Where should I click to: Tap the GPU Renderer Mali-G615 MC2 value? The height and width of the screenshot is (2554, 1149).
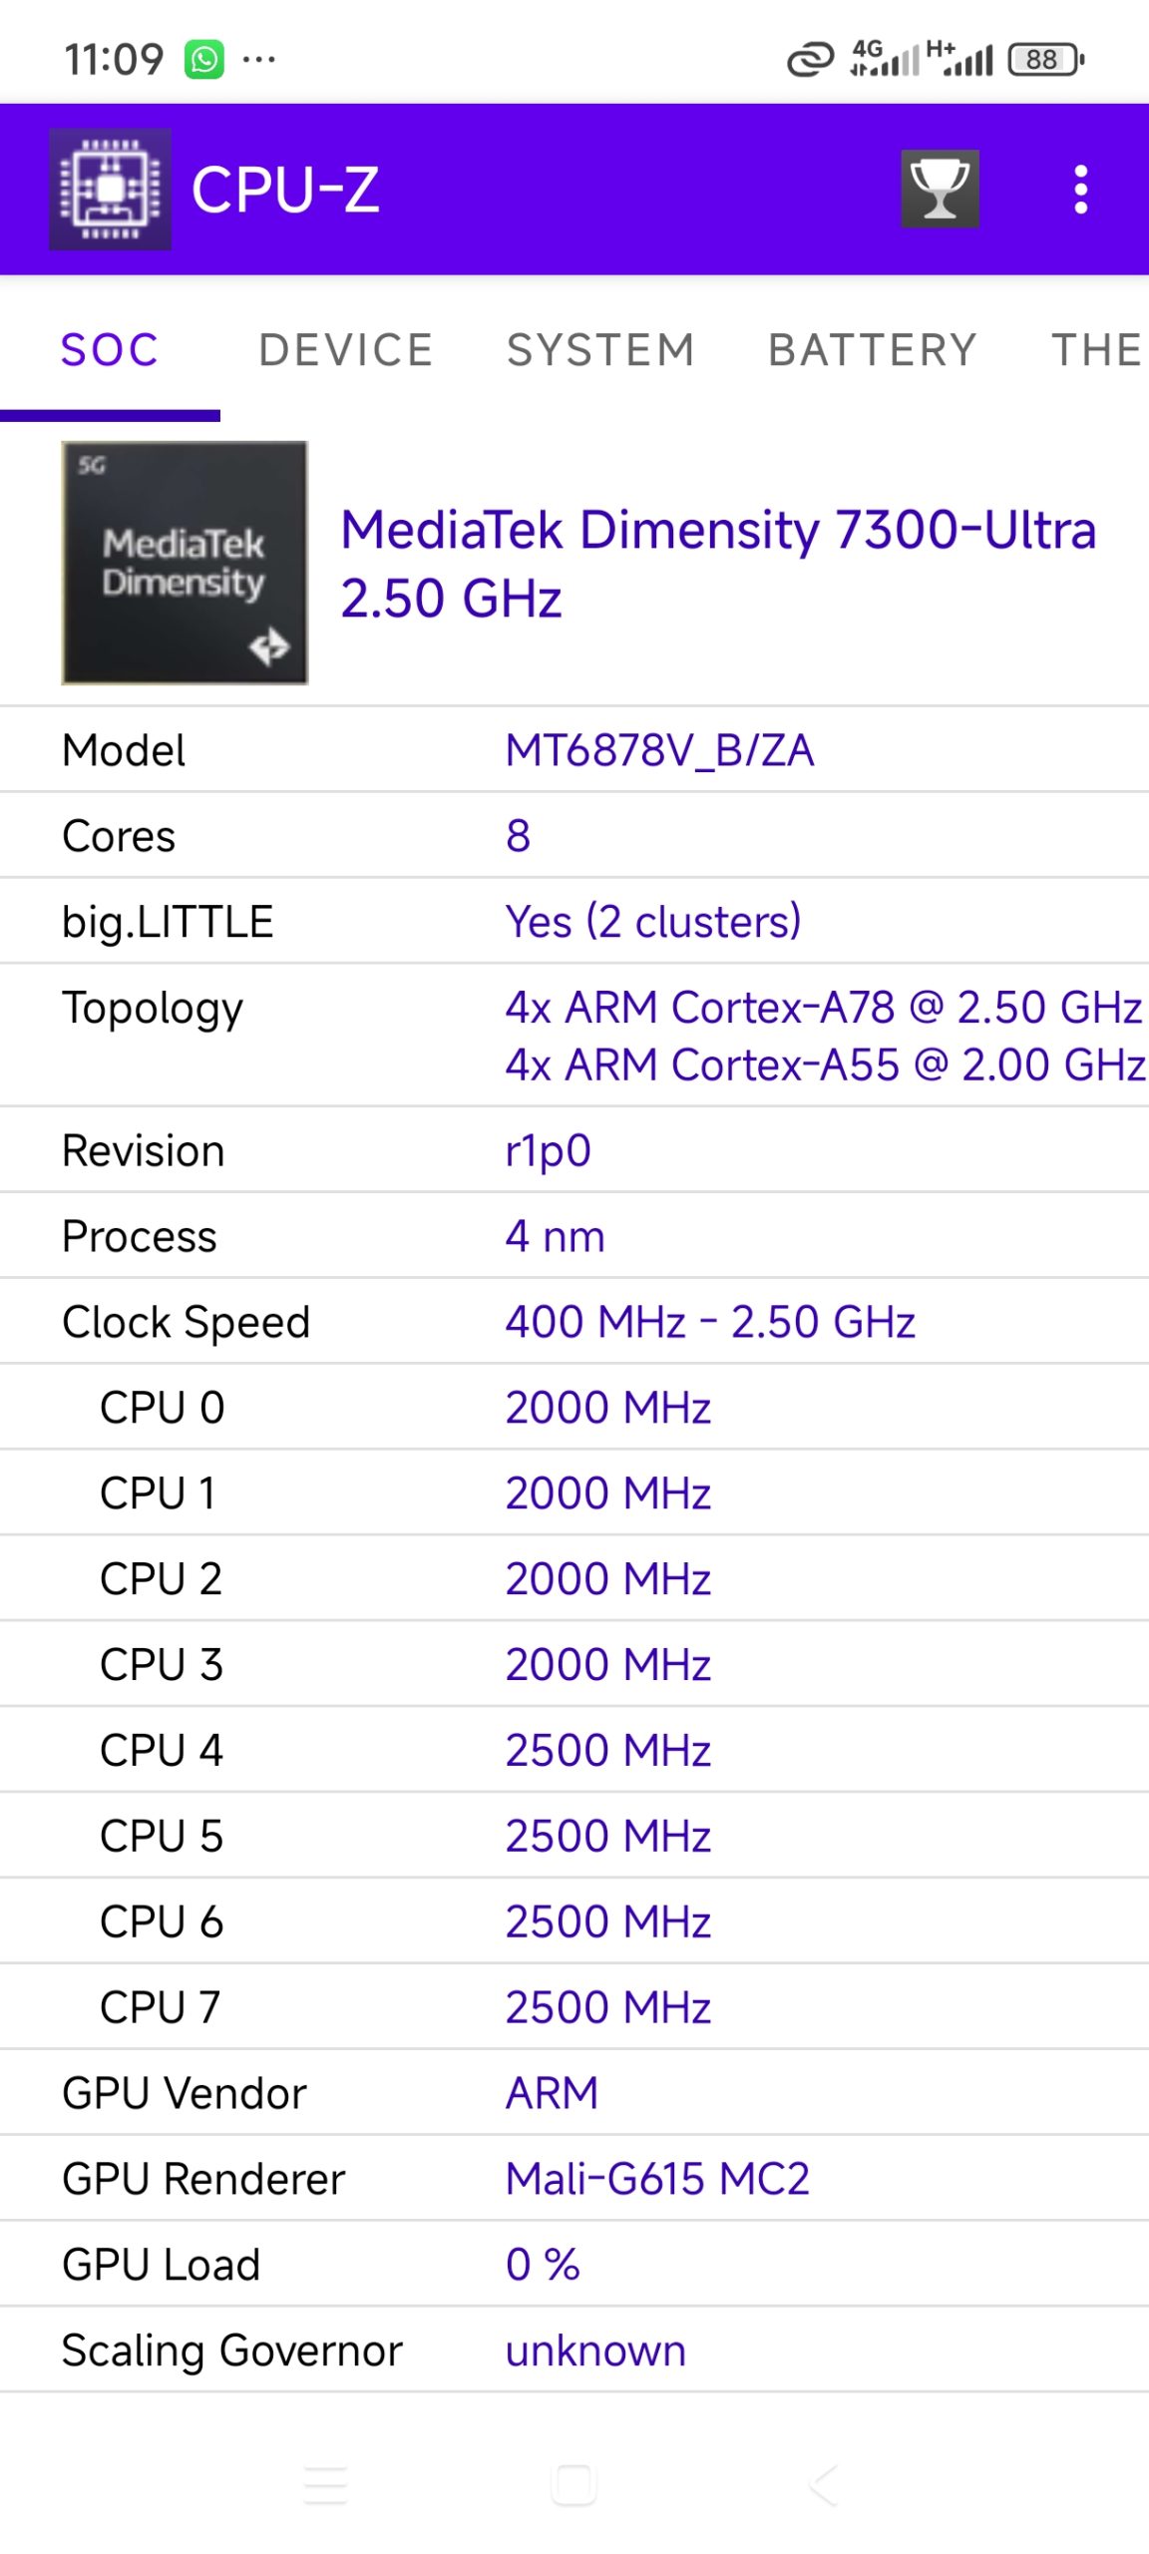[657, 2179]
